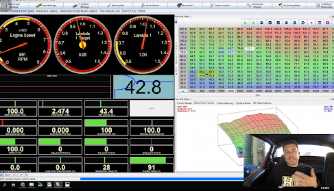This screenshot has width=334, height=191.
Task: Enable the Even Spacing checkbox
Action: tap(217, 103)
